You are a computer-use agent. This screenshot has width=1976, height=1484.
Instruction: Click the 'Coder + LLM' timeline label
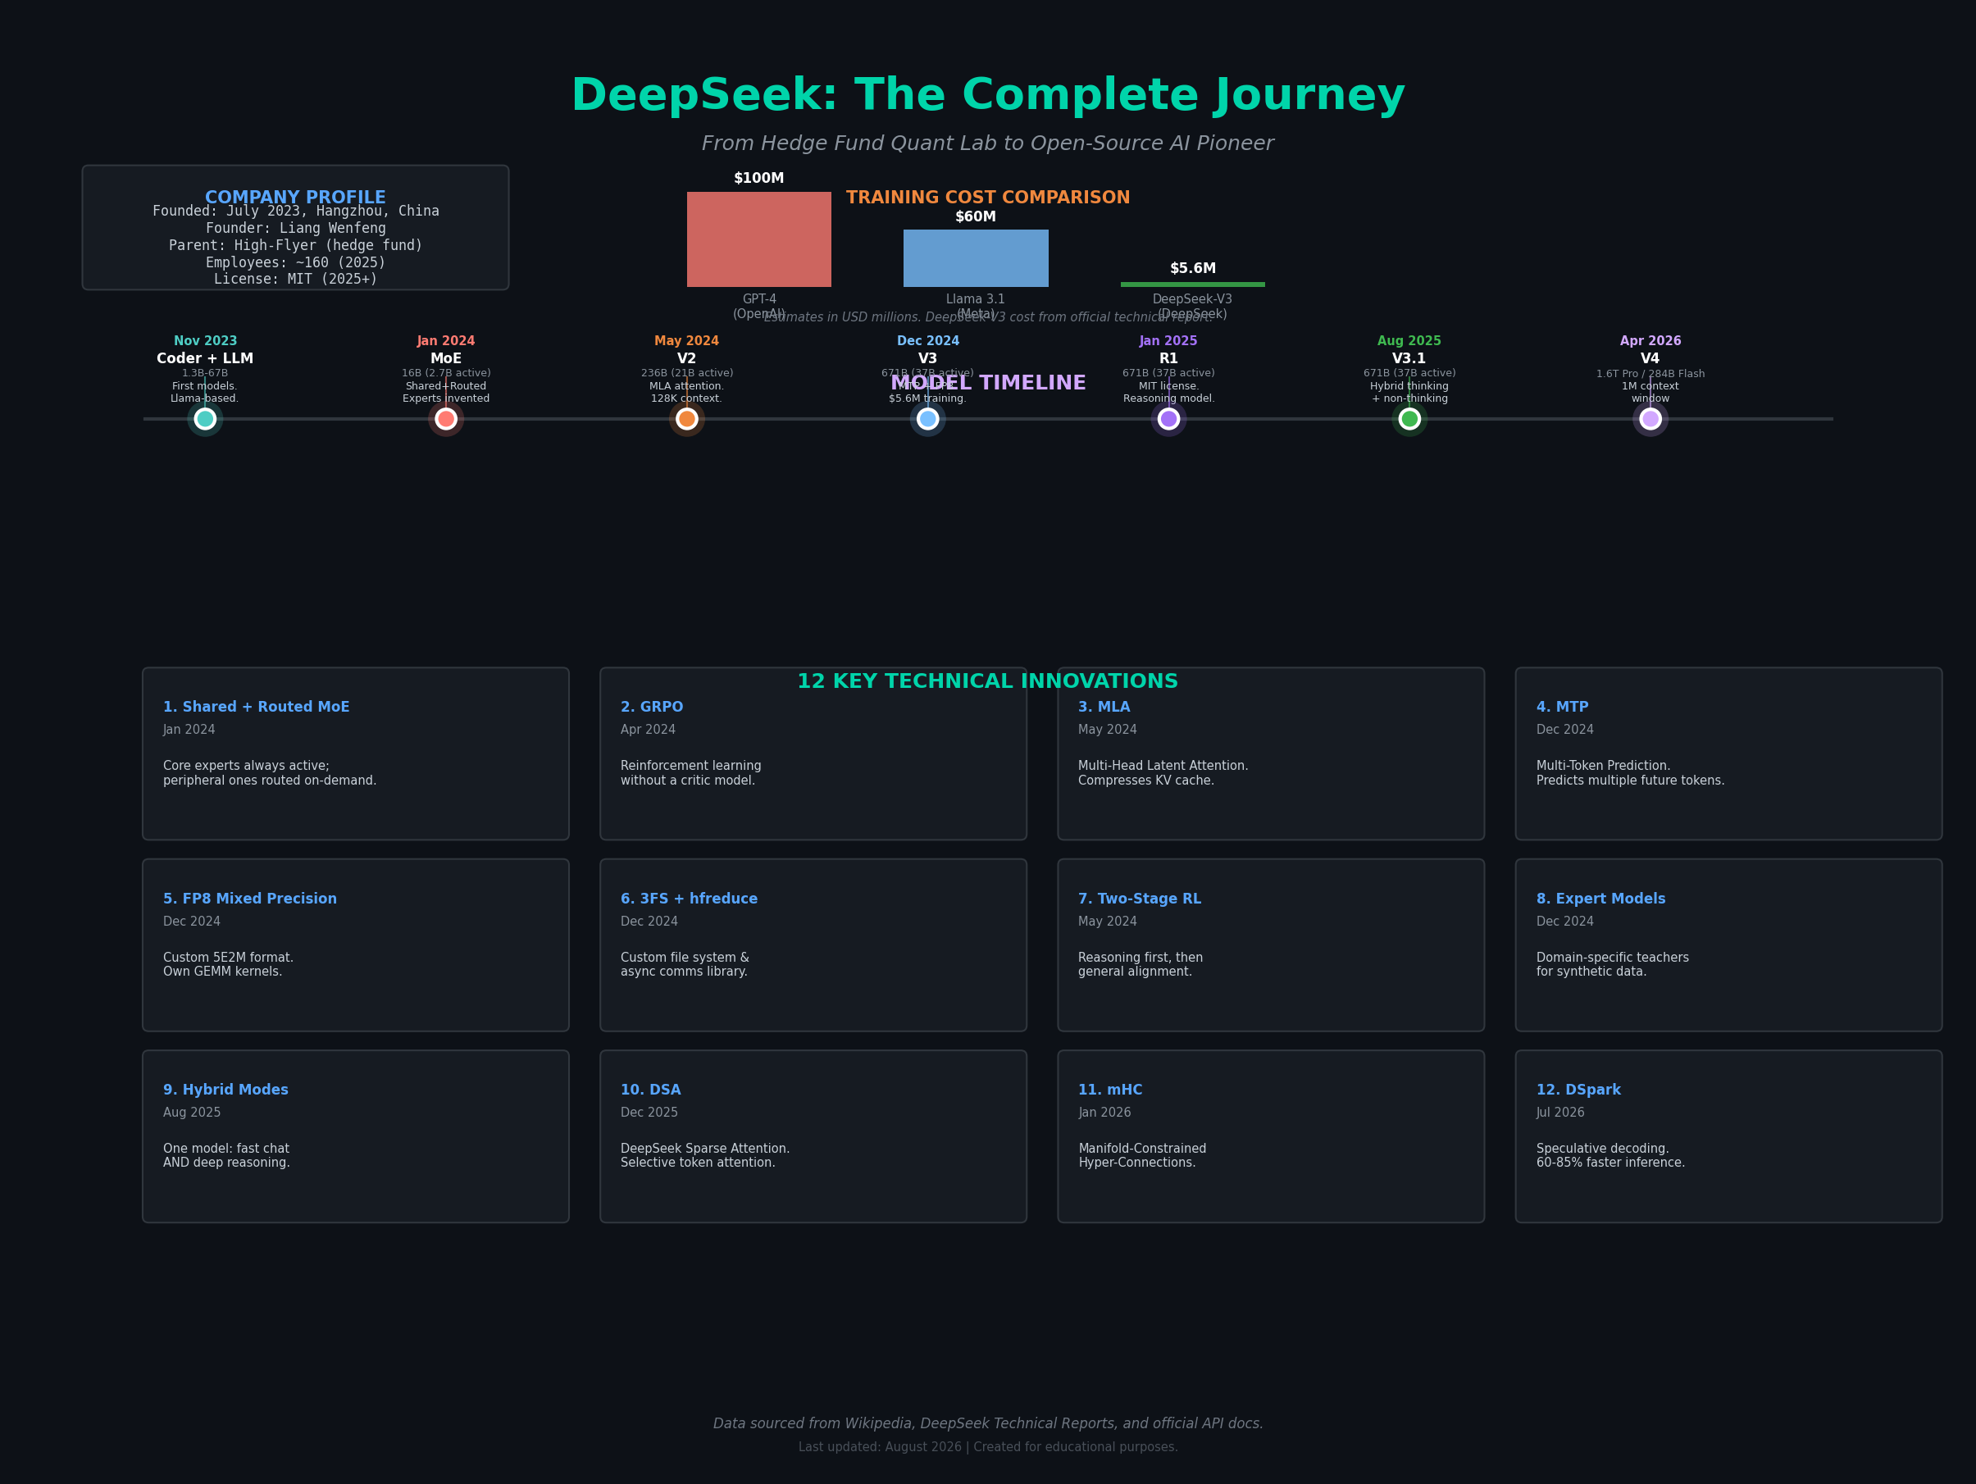204,358
